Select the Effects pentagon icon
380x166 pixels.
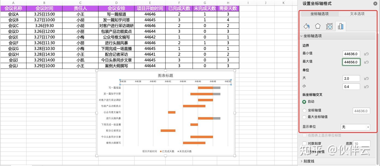[x=318, y=26]
